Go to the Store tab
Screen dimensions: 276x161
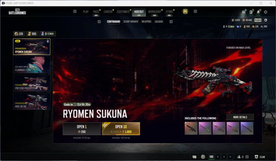(x=169, y=12)
